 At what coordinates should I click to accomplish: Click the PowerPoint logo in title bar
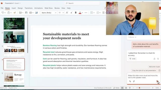coord(2,3)
